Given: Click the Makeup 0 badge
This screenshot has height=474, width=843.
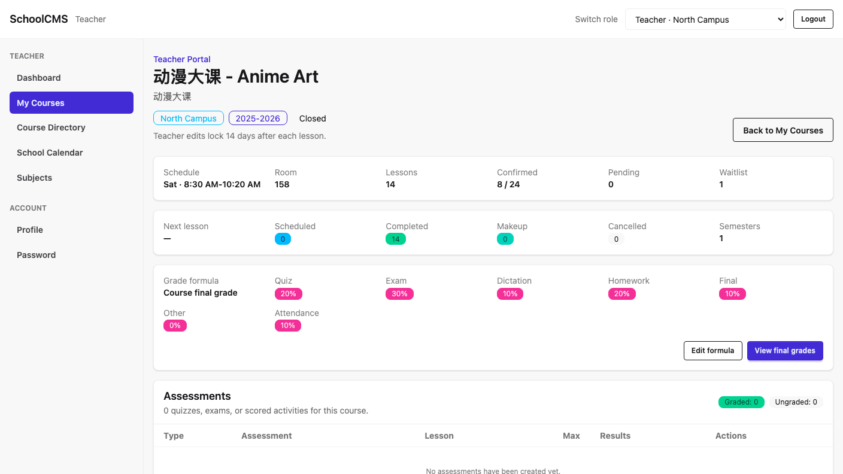Looking at the screenshot, I should click(x=505, y=239).
